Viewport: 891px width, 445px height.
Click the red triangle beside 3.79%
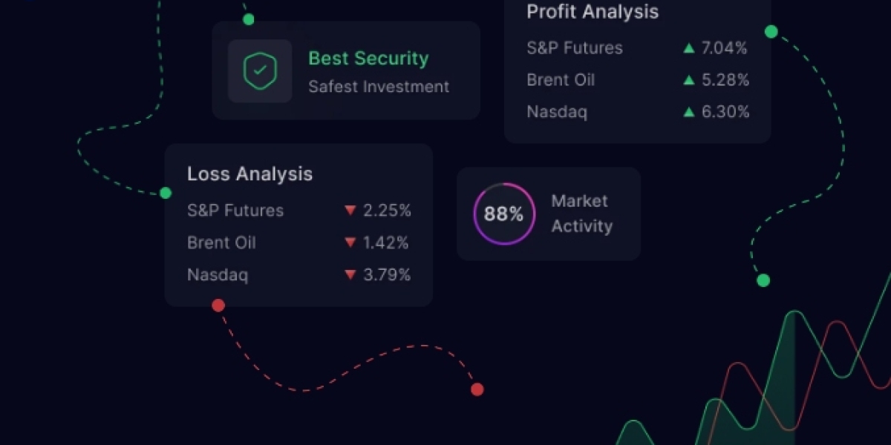(x=350, y=275)
